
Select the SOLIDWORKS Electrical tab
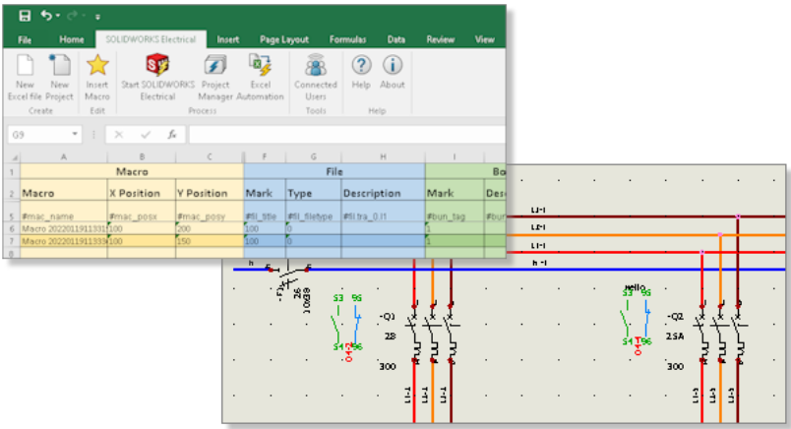[151, 39]
